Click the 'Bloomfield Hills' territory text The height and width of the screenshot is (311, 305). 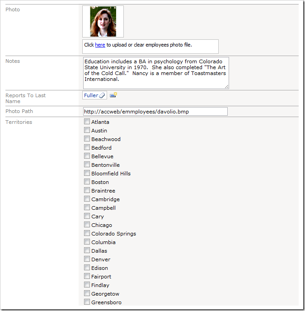click(x=111, y=174)
